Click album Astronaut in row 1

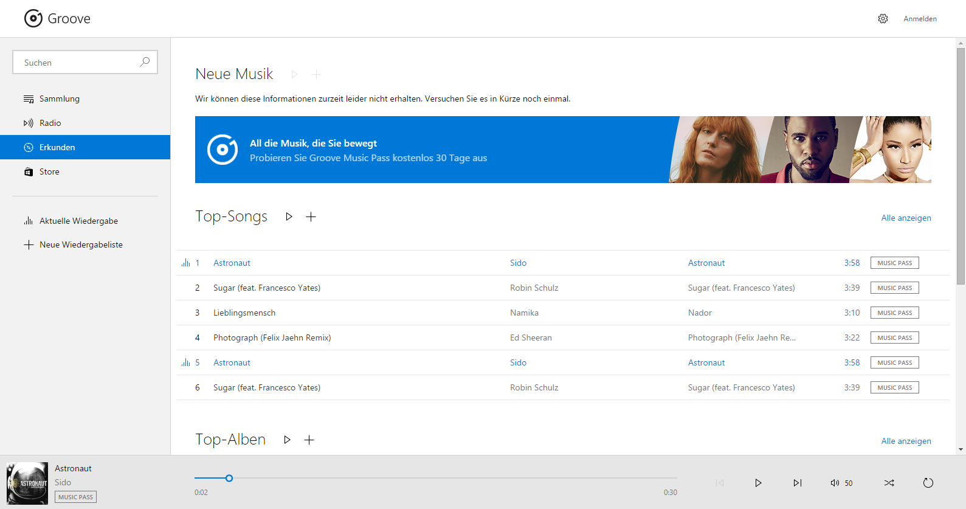[x=706, y=263]
